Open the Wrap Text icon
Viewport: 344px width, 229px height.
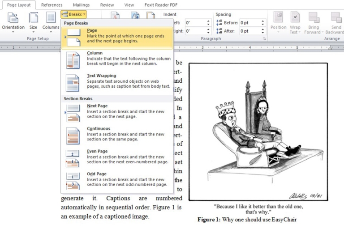pyautogui.click(x=295, y=17)
